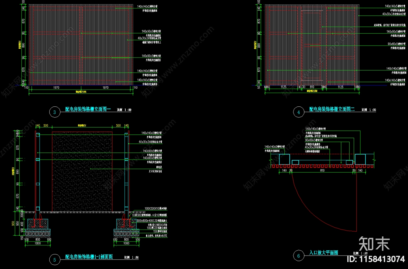Screen dimensions: 408x269
Task: Click the 1:30 scale note beside 1-1剖面图
Action: click(x=132, y=258)
